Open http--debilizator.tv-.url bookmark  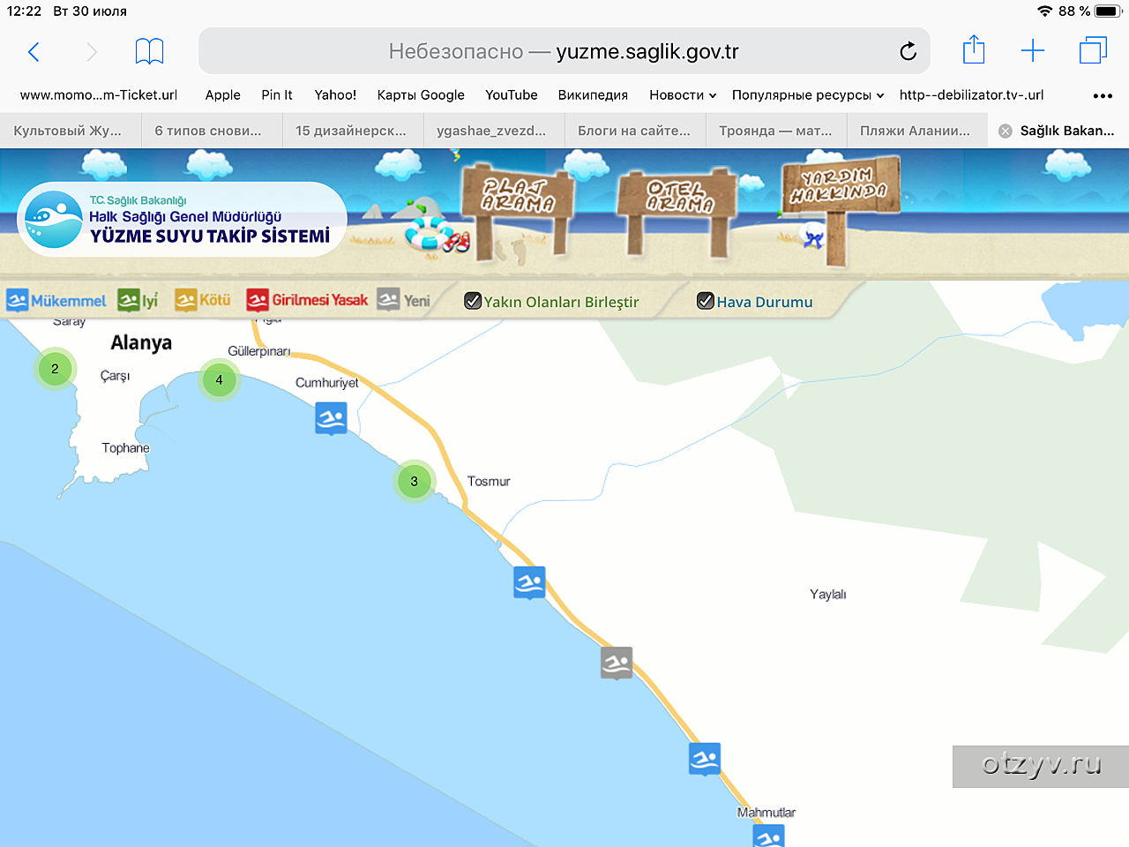click(972, 95)
